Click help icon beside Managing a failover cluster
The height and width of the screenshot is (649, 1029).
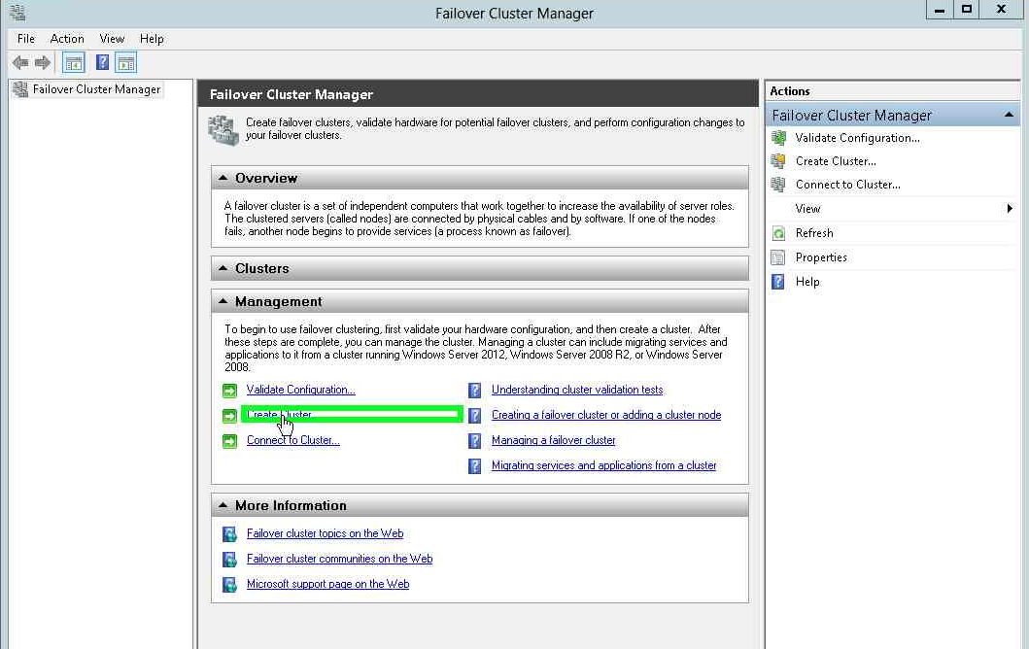click(x=474, y=441)
